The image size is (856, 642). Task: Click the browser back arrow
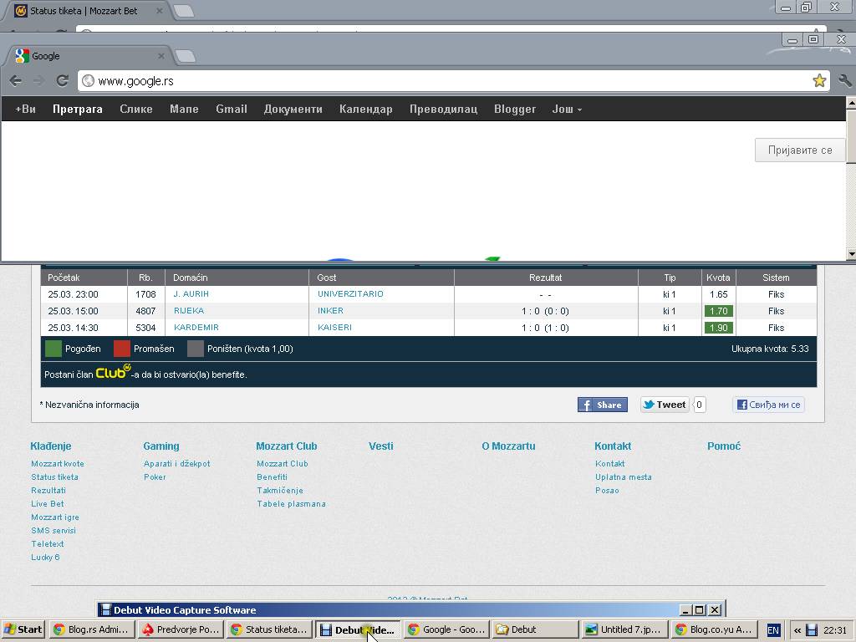16,81
